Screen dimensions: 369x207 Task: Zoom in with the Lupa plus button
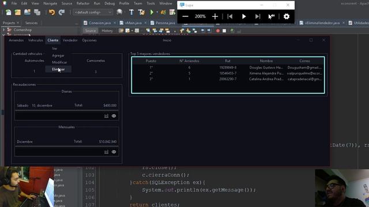coord(215,17)
